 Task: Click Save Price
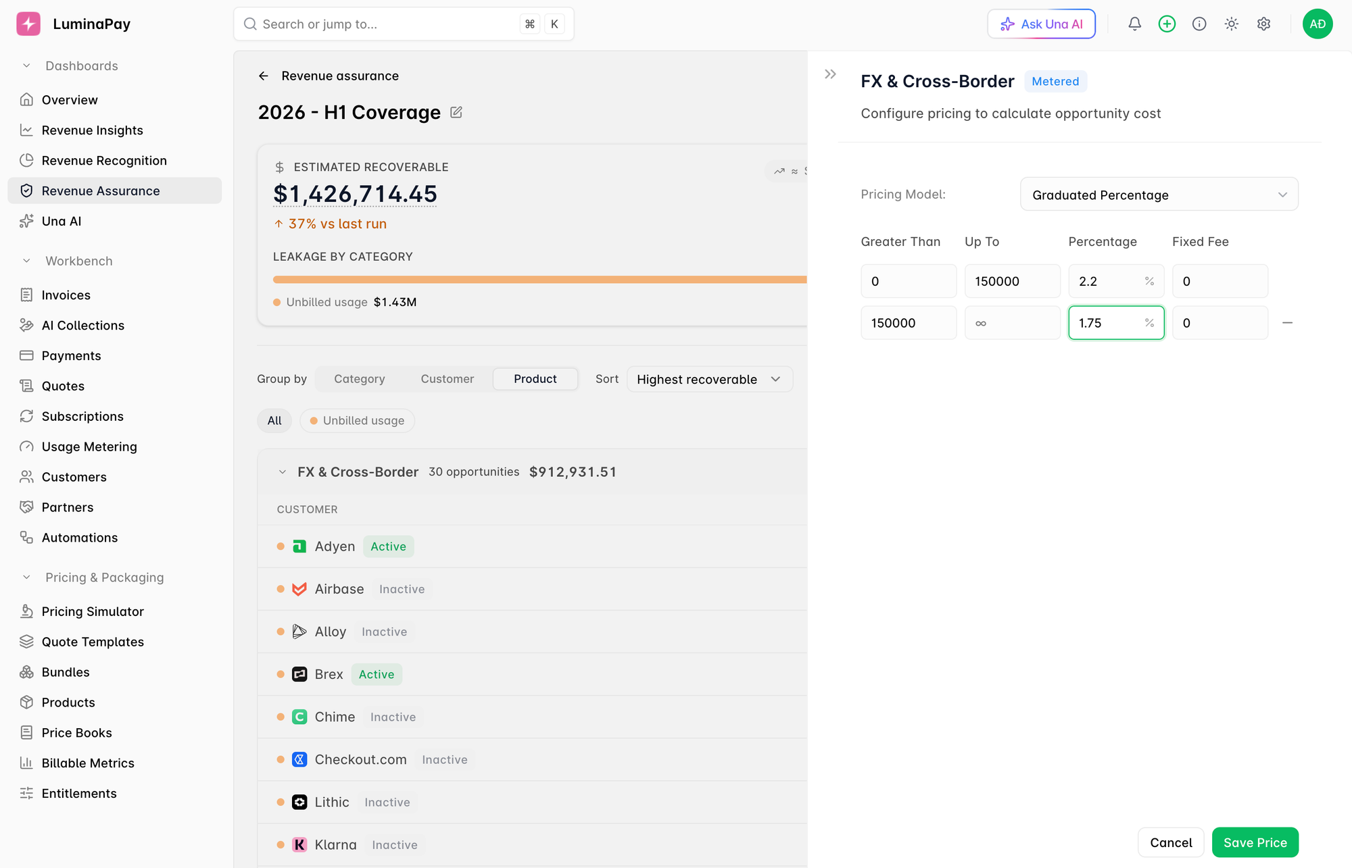click(1255, 842)
